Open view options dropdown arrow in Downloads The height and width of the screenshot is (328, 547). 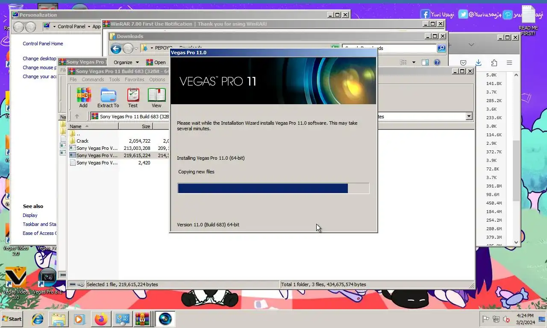414,62
